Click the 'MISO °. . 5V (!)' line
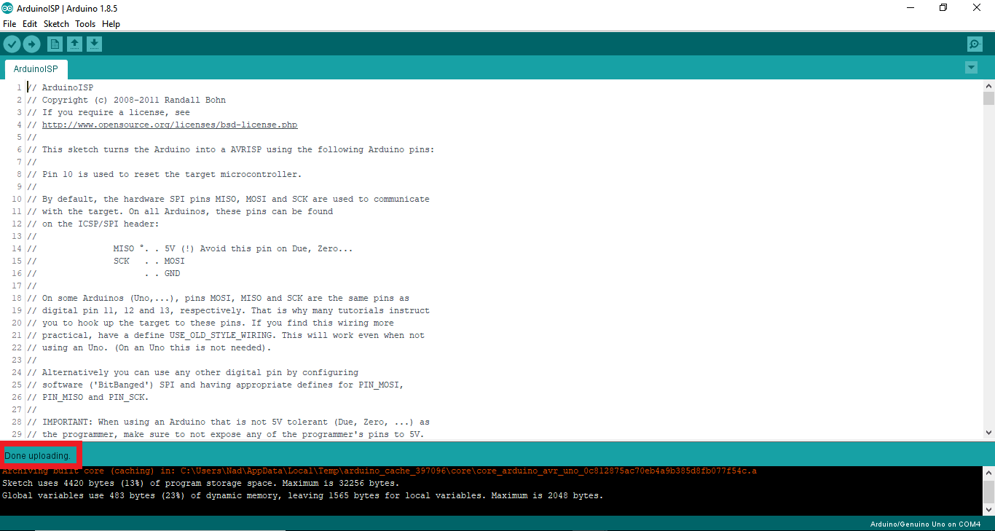 (x=189, y=248)
